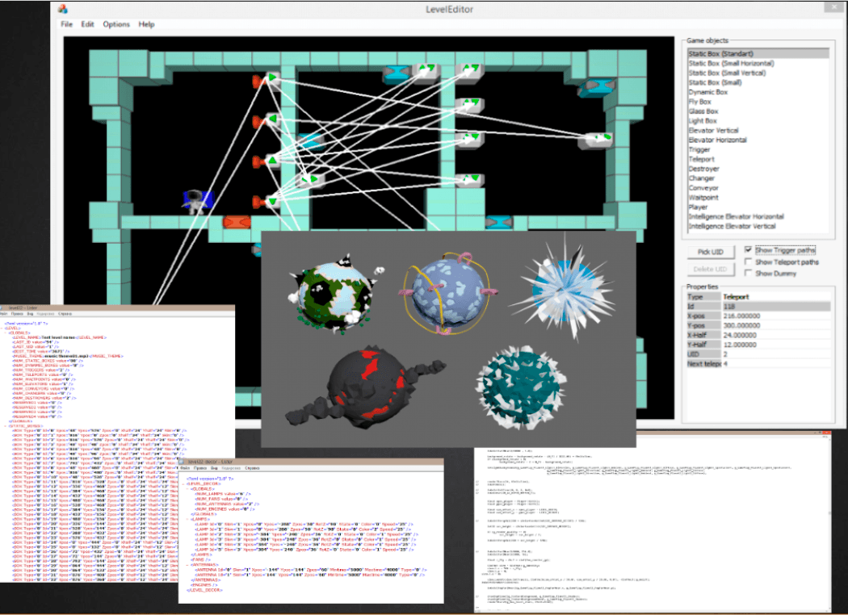
Task: Click the dark lava planet with asteroid belt
Action: point(366,386)
